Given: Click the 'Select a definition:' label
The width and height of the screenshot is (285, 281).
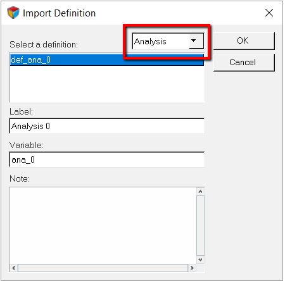Looking at the screenshot, I should pyautogui.click(x=44, y=44).
